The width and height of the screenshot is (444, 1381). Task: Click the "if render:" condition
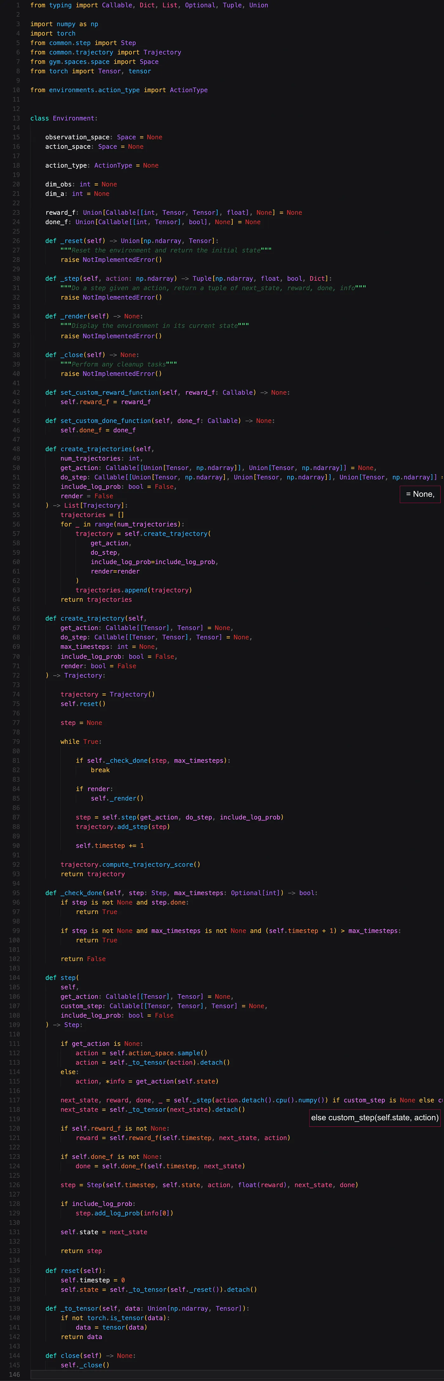click(x=94, y=789)
